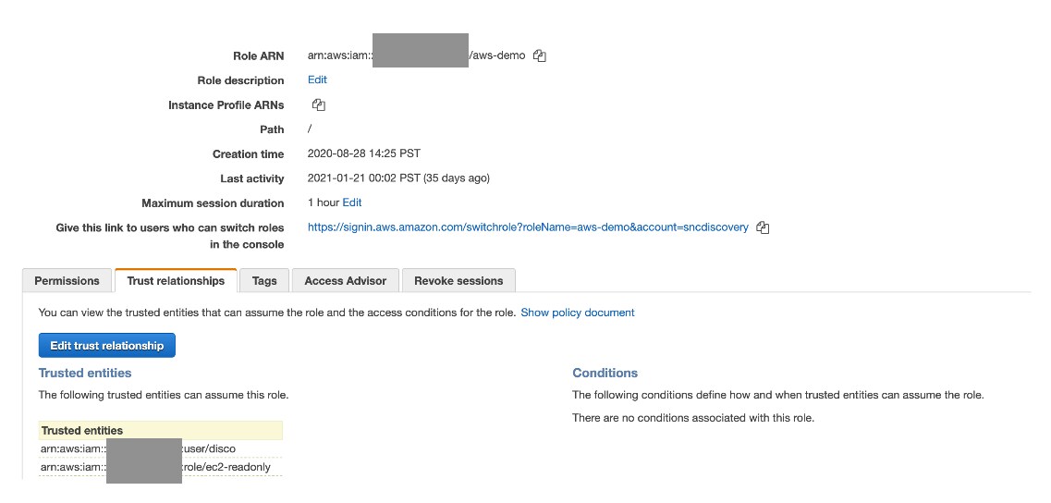This screenshot has width=1051, height=503.
Task: Edit the maximum session duration
Action: (352, 202)
